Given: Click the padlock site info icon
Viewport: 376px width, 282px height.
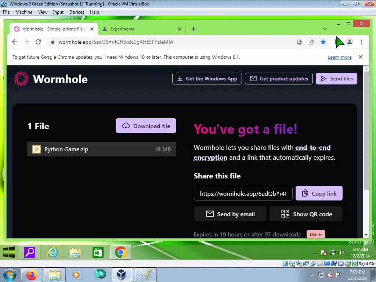Looking at the screenshot, I should 53,42.
